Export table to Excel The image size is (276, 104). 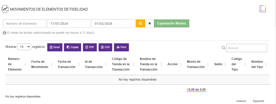pyautogui.click(x=55, y=47)
